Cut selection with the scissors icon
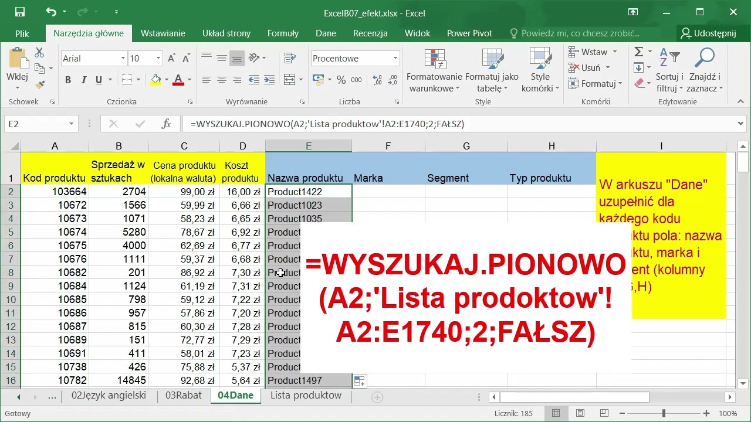 pyautogui.click(x=39, y=53)
